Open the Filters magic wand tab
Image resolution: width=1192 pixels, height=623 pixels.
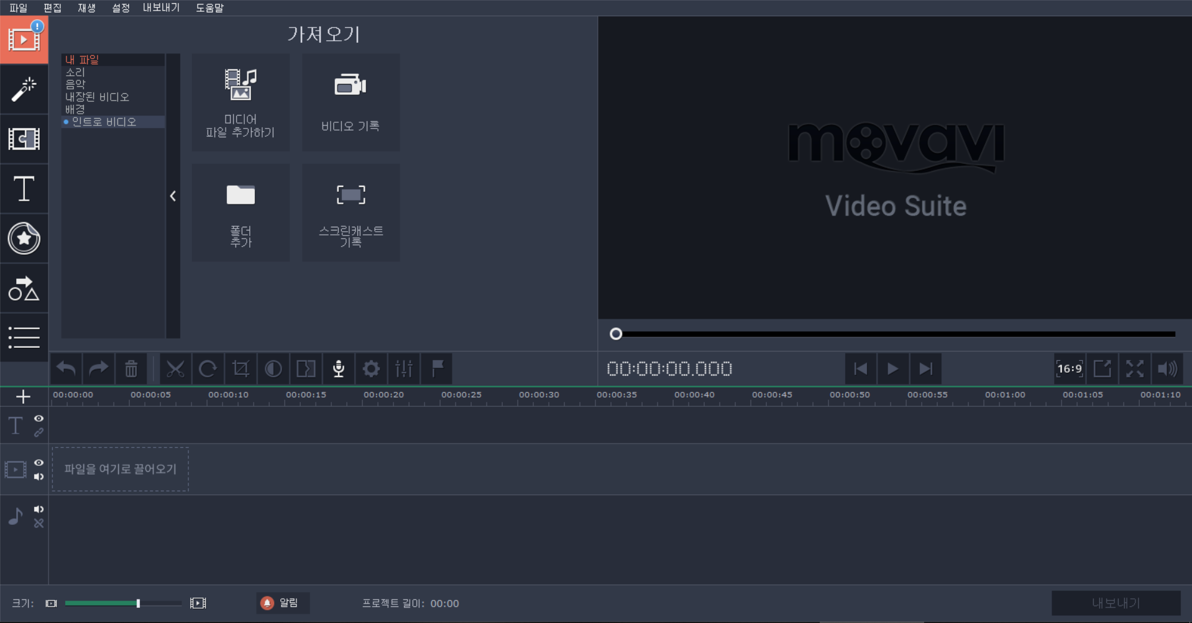pyautogui.click(x=24, y=89)
